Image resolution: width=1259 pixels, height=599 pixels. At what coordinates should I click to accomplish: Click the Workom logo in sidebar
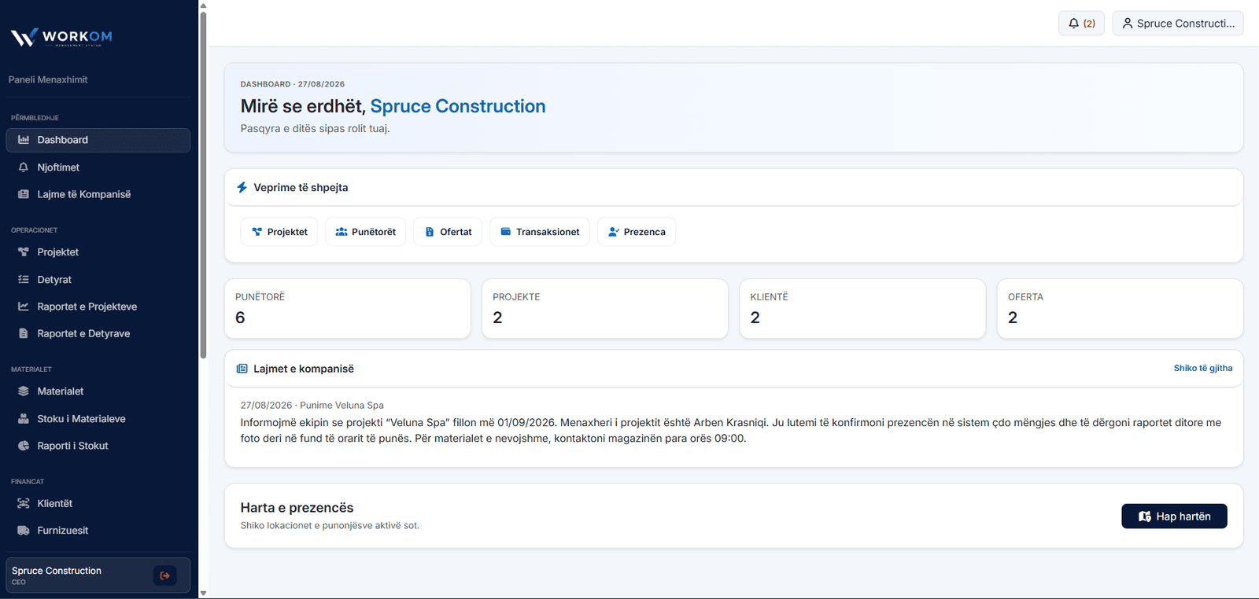[x=61, y=37]
